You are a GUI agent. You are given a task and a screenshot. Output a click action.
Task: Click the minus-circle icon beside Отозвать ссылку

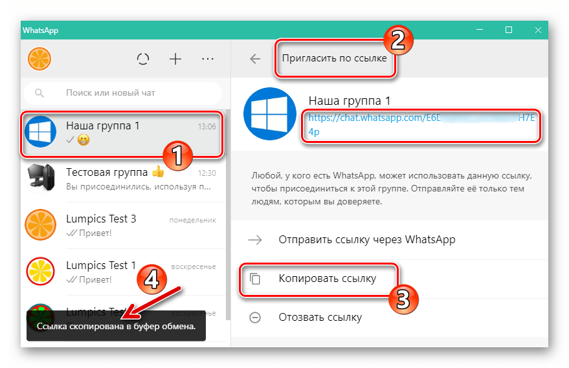(255, 318)
